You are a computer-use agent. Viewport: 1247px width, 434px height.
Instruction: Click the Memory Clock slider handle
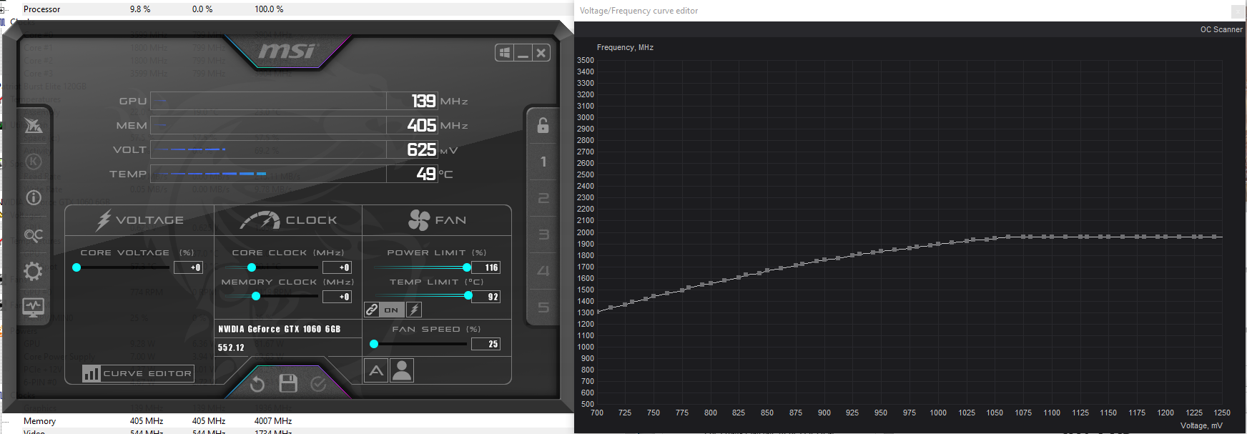[256, 296]
